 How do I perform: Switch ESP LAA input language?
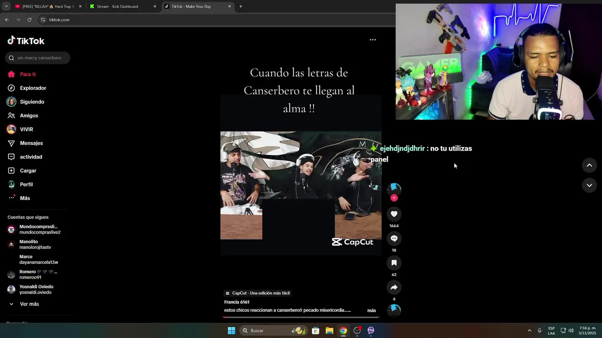tap(551, 330)
